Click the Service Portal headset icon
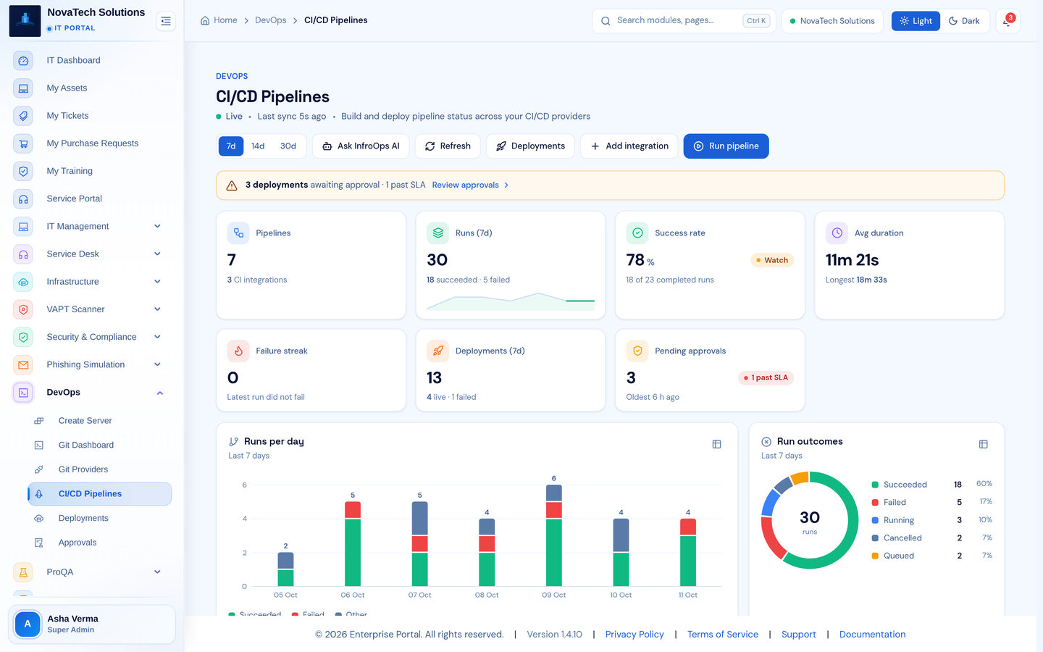The width and height of the screenshot is (1043, 652). (x=23, y=198)
